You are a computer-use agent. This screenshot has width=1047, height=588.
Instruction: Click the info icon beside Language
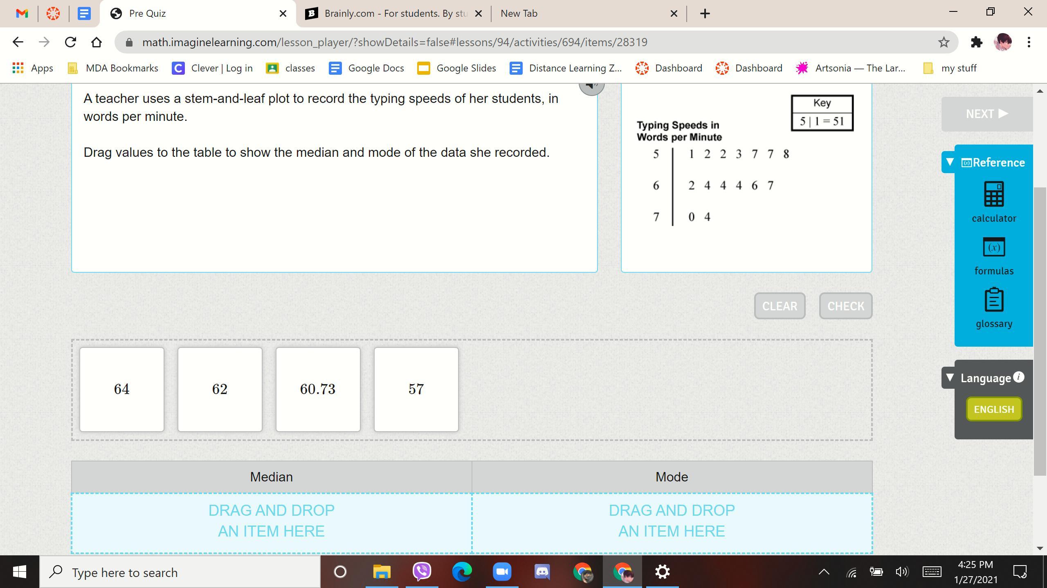point(1019,377)
